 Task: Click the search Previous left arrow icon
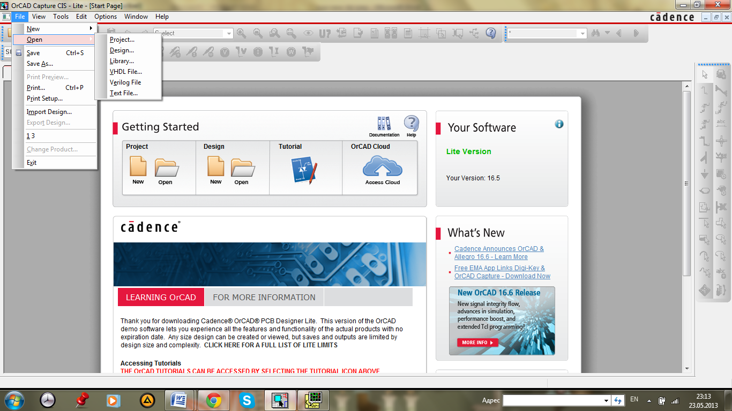tap(619, 33)
